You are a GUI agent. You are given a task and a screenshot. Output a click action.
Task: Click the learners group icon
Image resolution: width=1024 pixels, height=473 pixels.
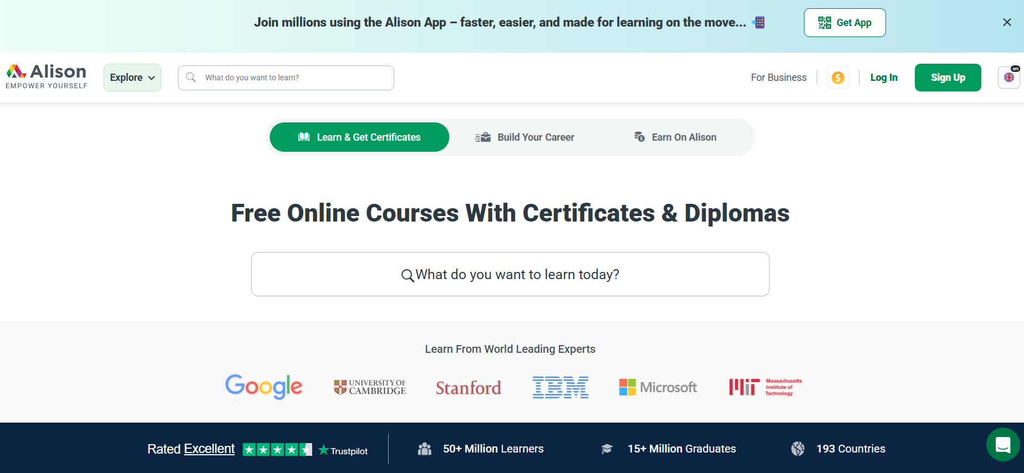pos(425,449)
